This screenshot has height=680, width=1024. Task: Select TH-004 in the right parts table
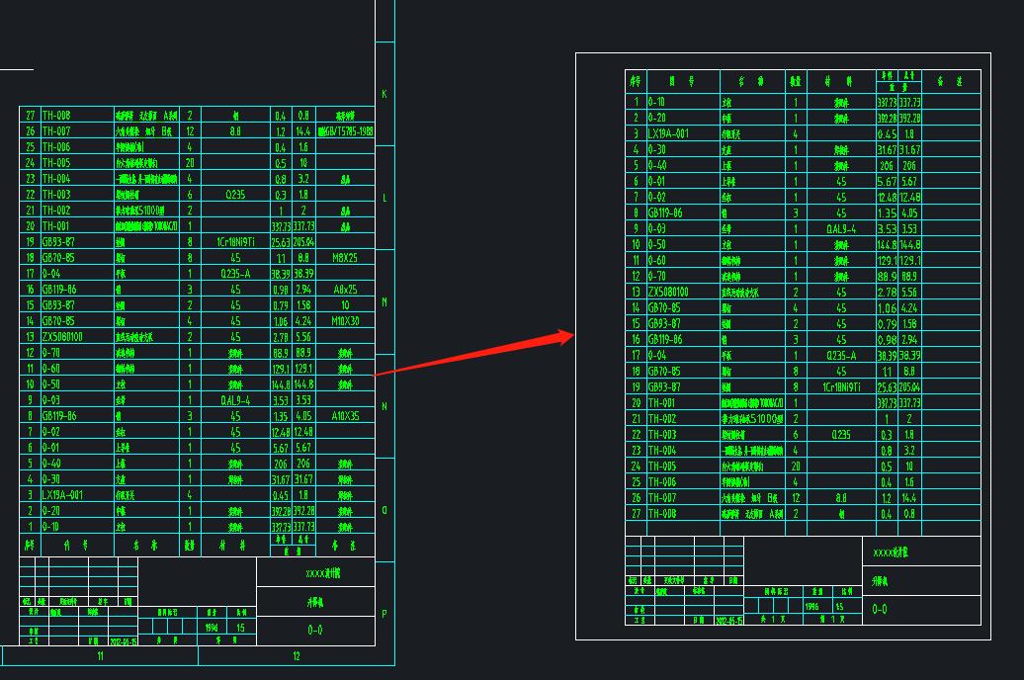[x=662, y=450]
